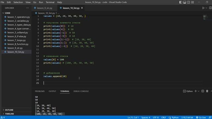Screen dimensions: 212x119
Task: Select the TERMINAL panel tab
Action: coord(65,91)
